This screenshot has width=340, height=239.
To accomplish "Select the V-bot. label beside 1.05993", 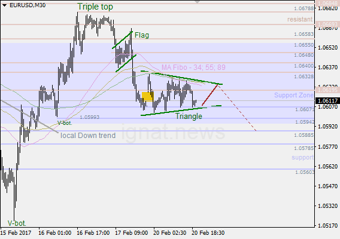I will pos(65,123).
